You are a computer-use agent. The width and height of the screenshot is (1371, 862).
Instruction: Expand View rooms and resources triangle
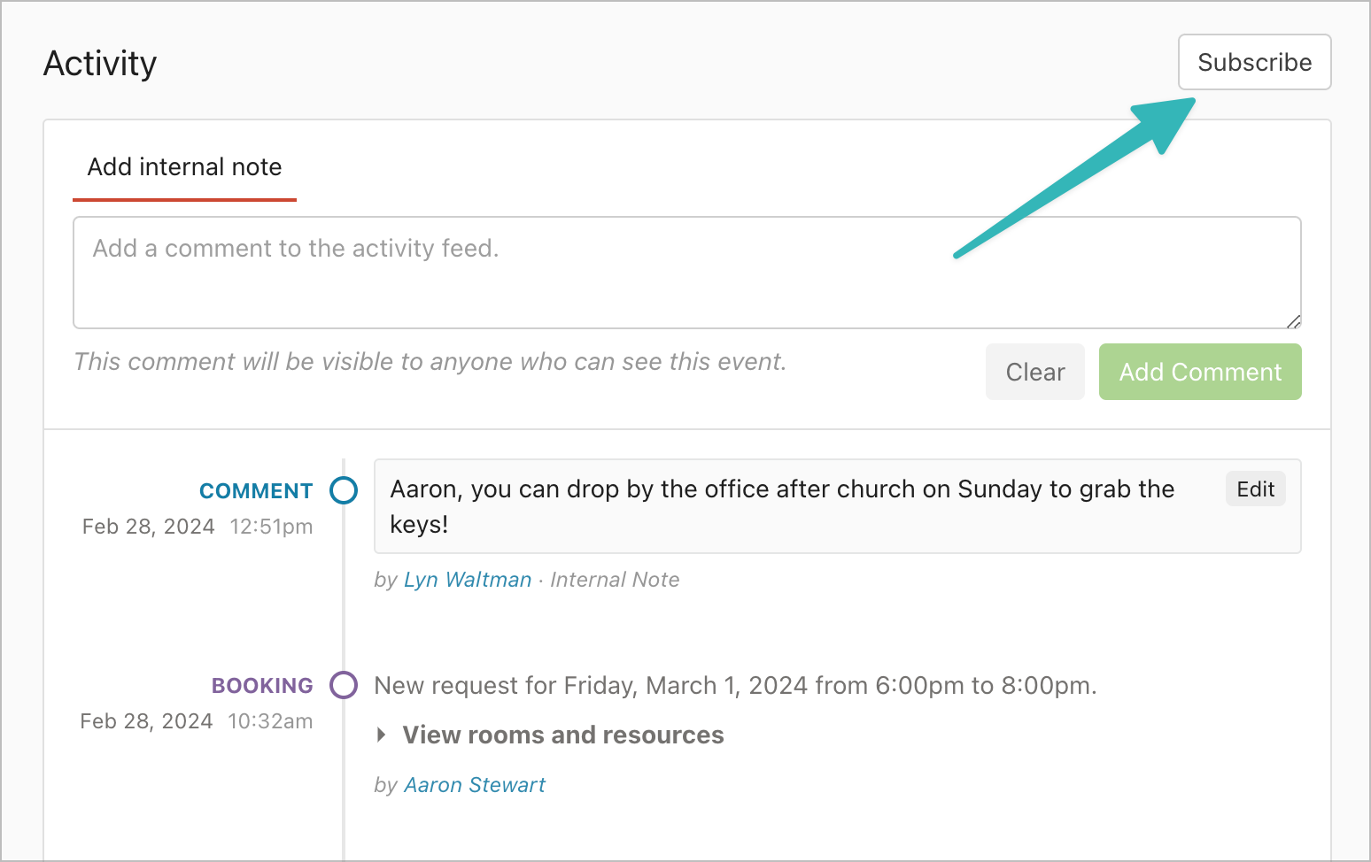tap(382, 735)
